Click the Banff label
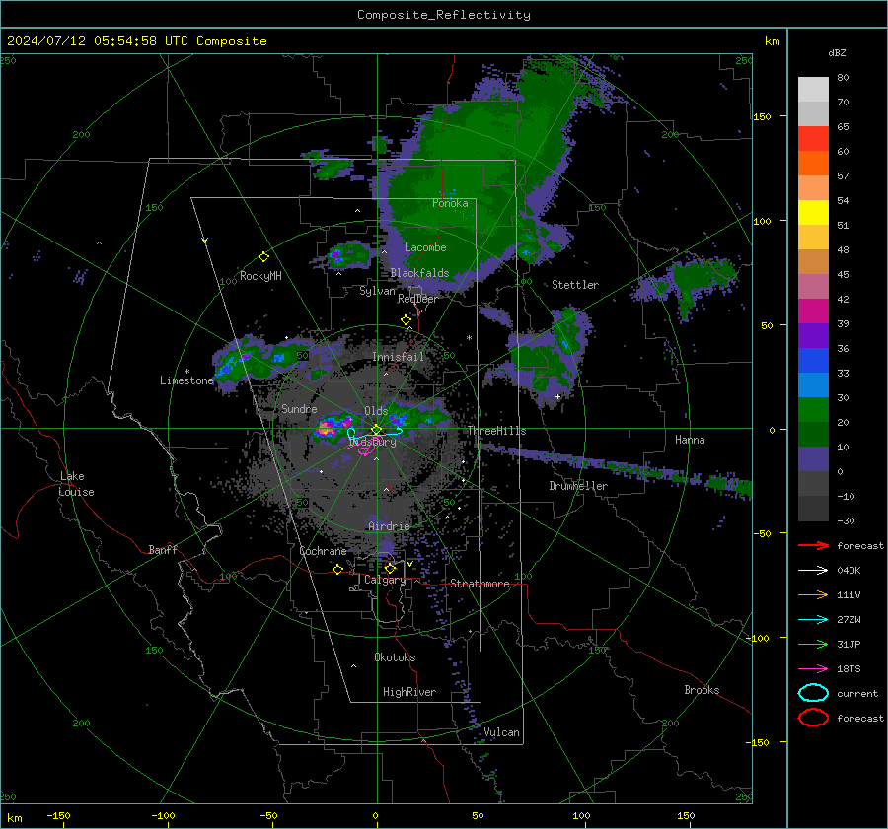Image resolution: width=888 pixels, height=829 pixels. click(163, 549)
